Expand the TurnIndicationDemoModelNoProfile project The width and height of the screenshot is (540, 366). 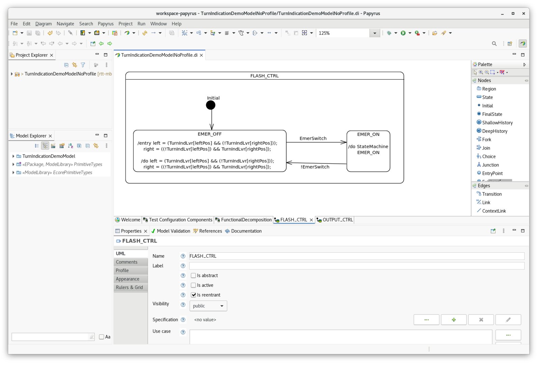(x=12, y=74)
